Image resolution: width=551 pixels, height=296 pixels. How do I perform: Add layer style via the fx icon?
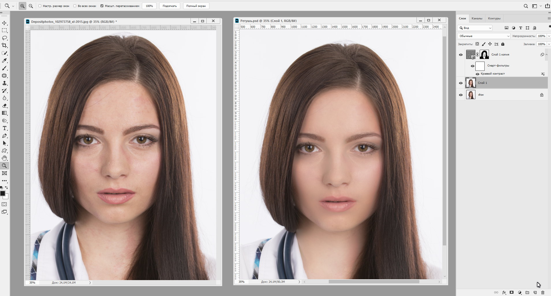coord(504,293)
